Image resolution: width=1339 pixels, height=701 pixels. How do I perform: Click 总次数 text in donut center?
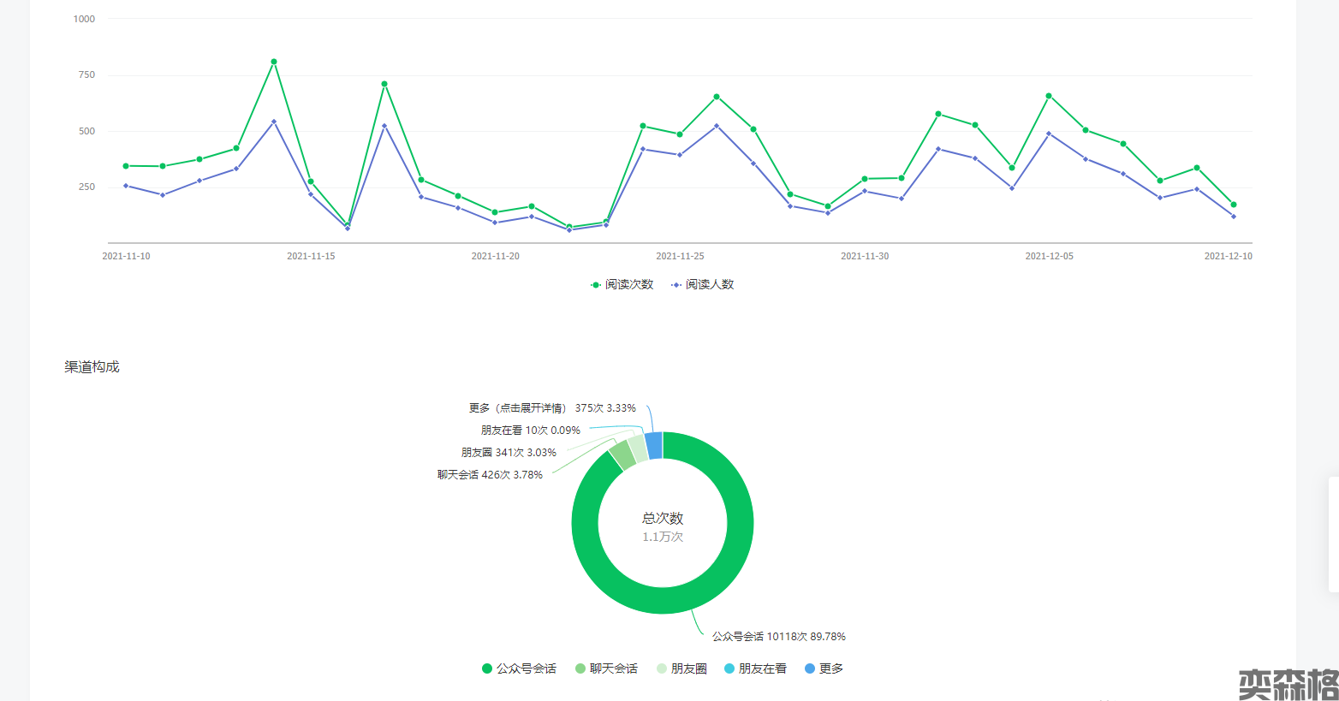(x=663, y=519)
